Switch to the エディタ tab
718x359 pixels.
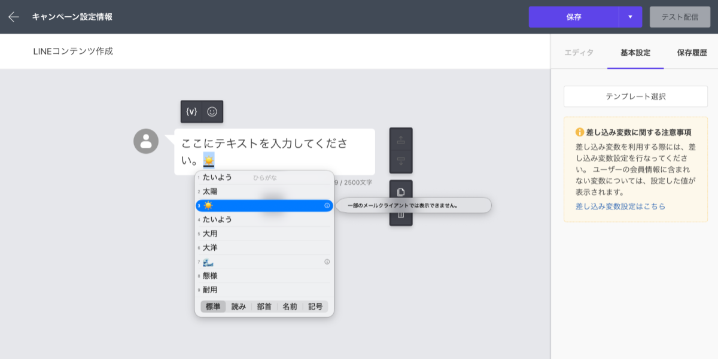(579, 53)
